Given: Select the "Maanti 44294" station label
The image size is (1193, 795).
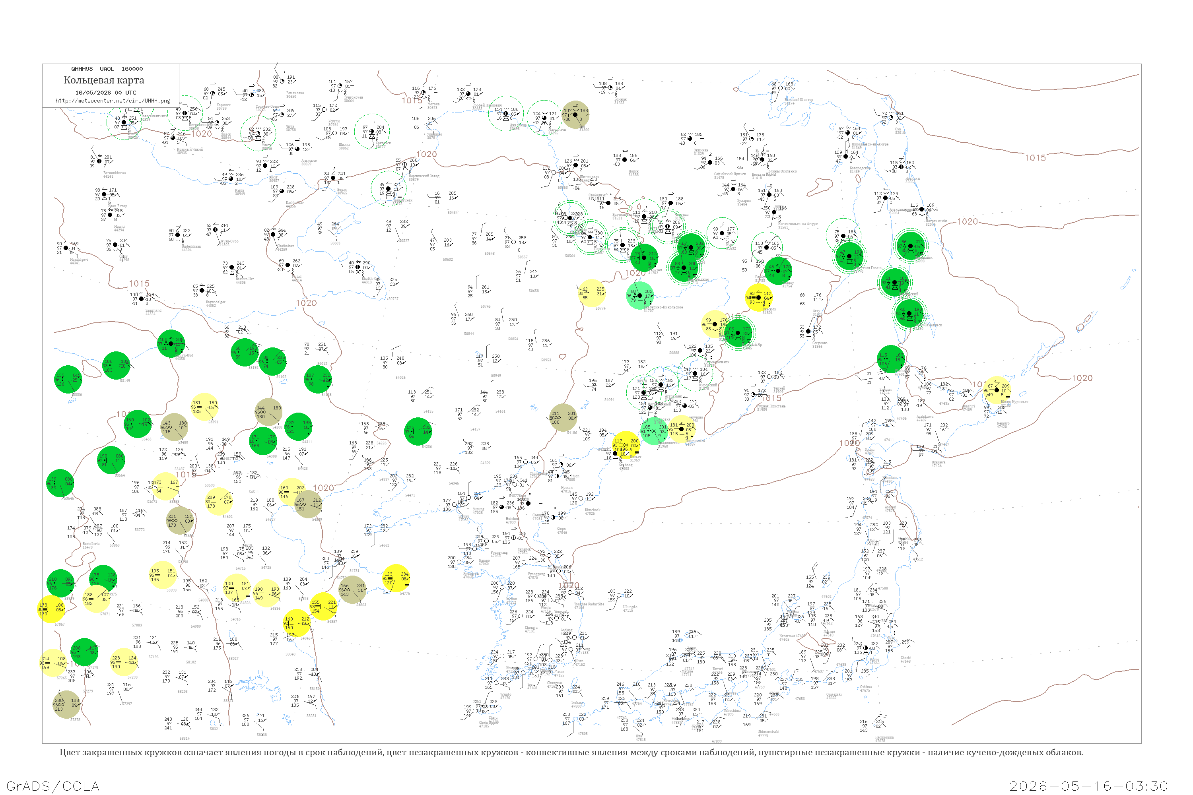Looking at the screenshot, I should point(119,229).
